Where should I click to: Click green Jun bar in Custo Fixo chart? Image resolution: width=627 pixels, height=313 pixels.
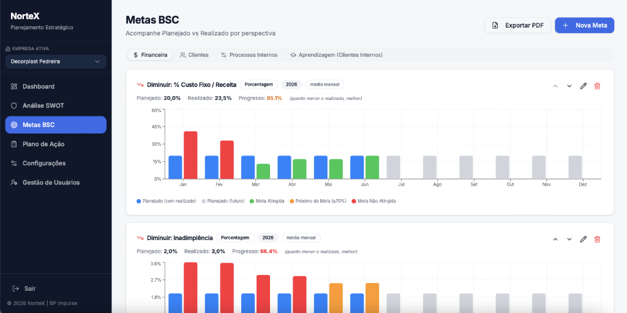click(x=372, y=167)
